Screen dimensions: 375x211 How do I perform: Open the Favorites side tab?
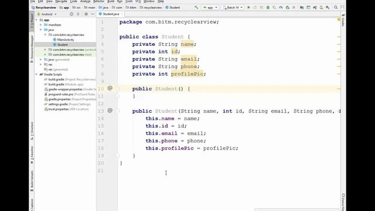tap(32, 155)
